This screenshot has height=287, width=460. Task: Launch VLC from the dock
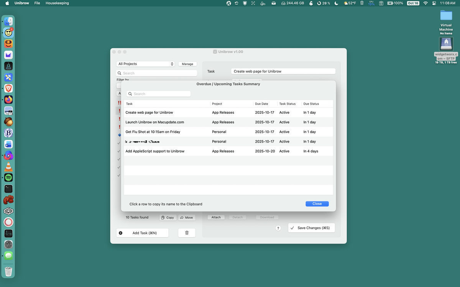point(8,167)
